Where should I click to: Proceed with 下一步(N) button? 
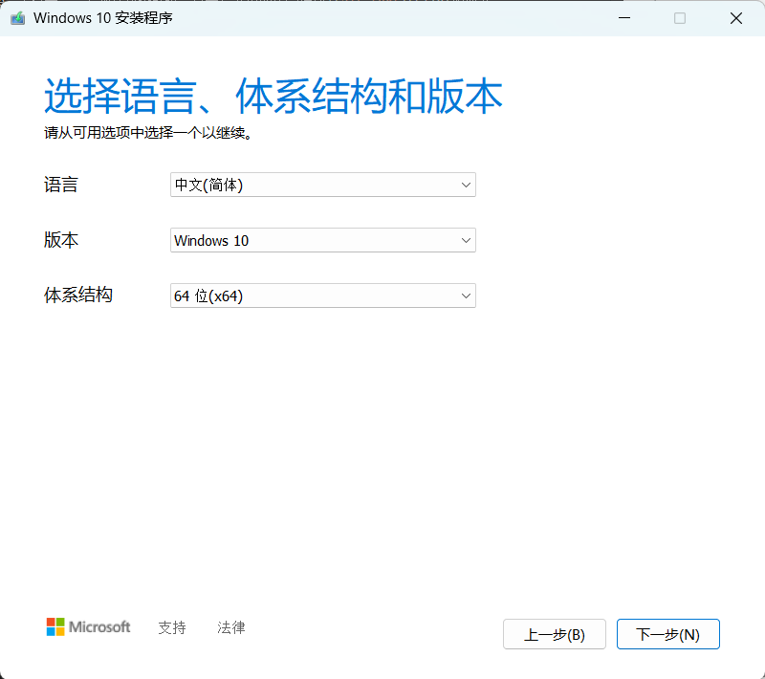coord(668,634)
